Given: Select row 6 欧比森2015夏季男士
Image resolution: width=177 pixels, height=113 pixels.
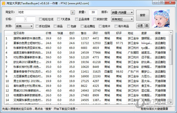Looking at the screenshot, I should [x=87, y=62].
